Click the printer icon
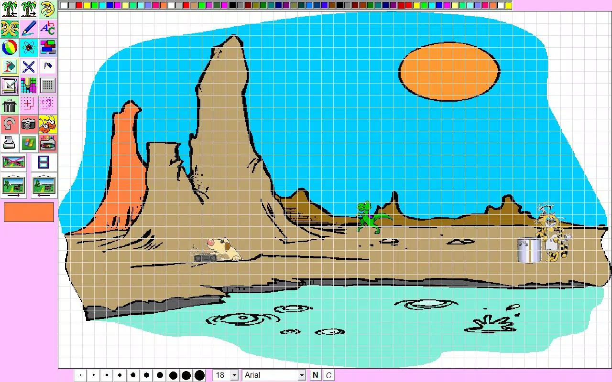Screen dimensions: 612x382 point(10,143)
